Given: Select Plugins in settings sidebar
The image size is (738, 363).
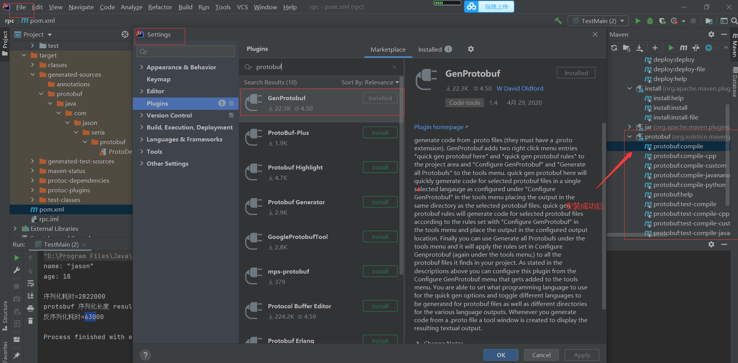Looking at the screenshot, I should (186, 103).
